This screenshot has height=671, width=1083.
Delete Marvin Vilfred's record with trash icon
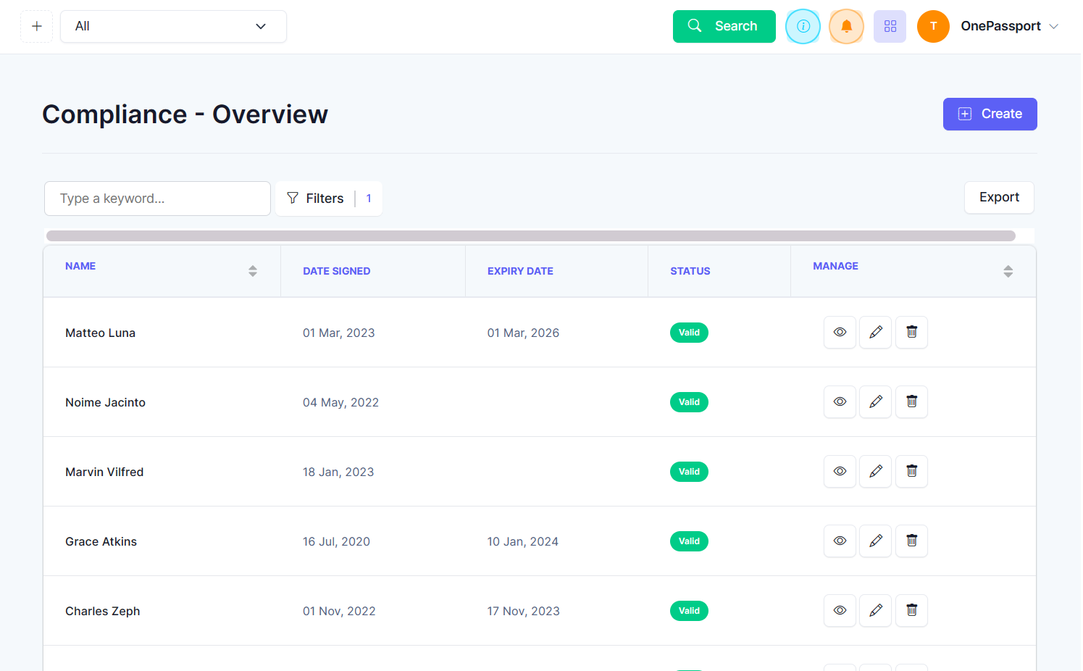(911, 472)
